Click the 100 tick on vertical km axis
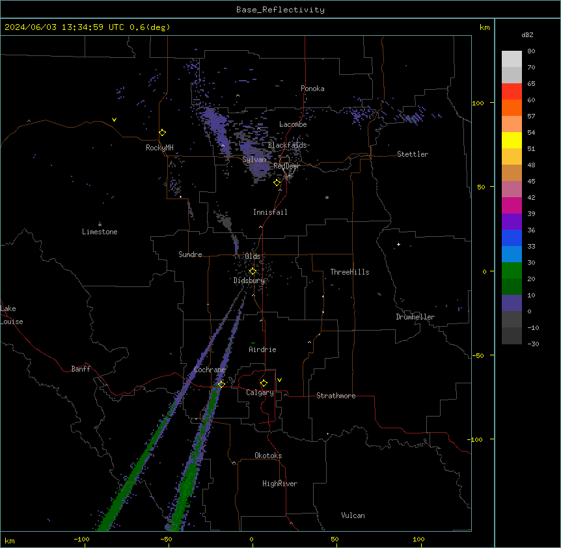The image size is (561, 548). pyautogui.click(x=478, y=103)
